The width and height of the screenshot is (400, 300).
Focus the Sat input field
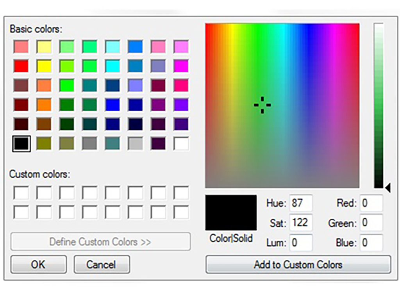click(x=301, y=223)
